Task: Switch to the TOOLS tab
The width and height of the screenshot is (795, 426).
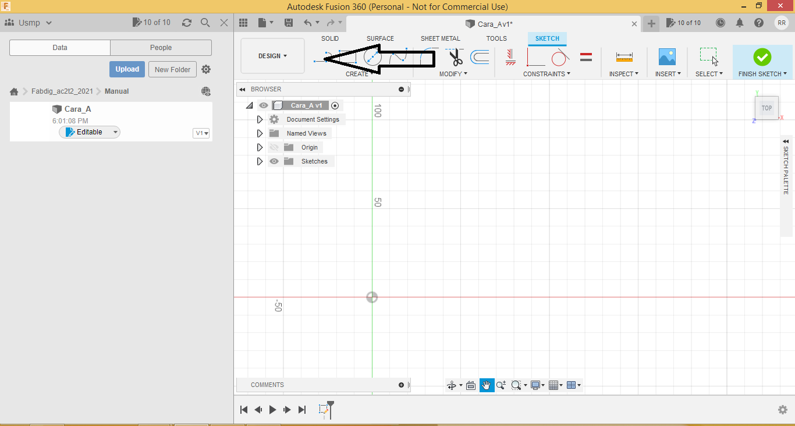Action: point(496,38)
